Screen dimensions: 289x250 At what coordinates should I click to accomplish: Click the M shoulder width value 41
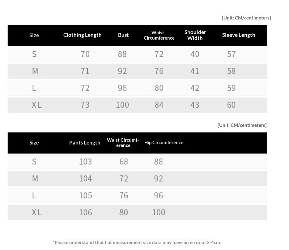coord(195,71)
